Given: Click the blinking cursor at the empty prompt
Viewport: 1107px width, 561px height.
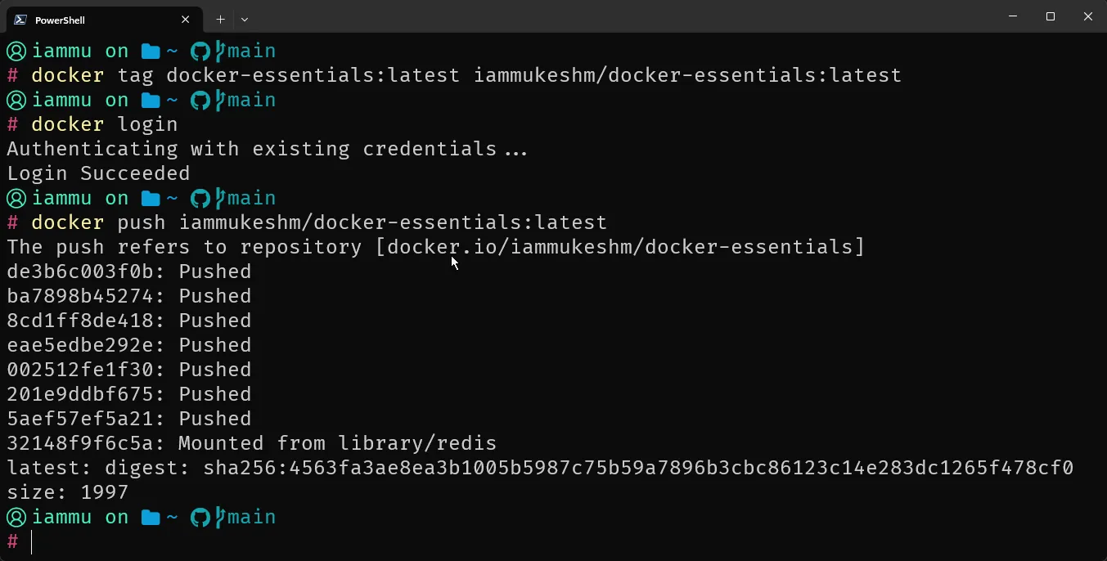Looking at the screenshot, I should pos(33,542).
